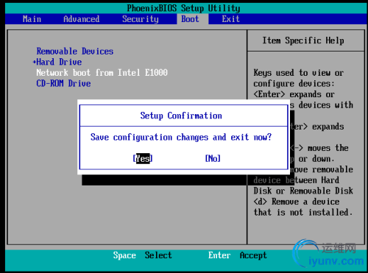
Task: Click 'configure devices:' help line
Action: click(x=294, y=84)
